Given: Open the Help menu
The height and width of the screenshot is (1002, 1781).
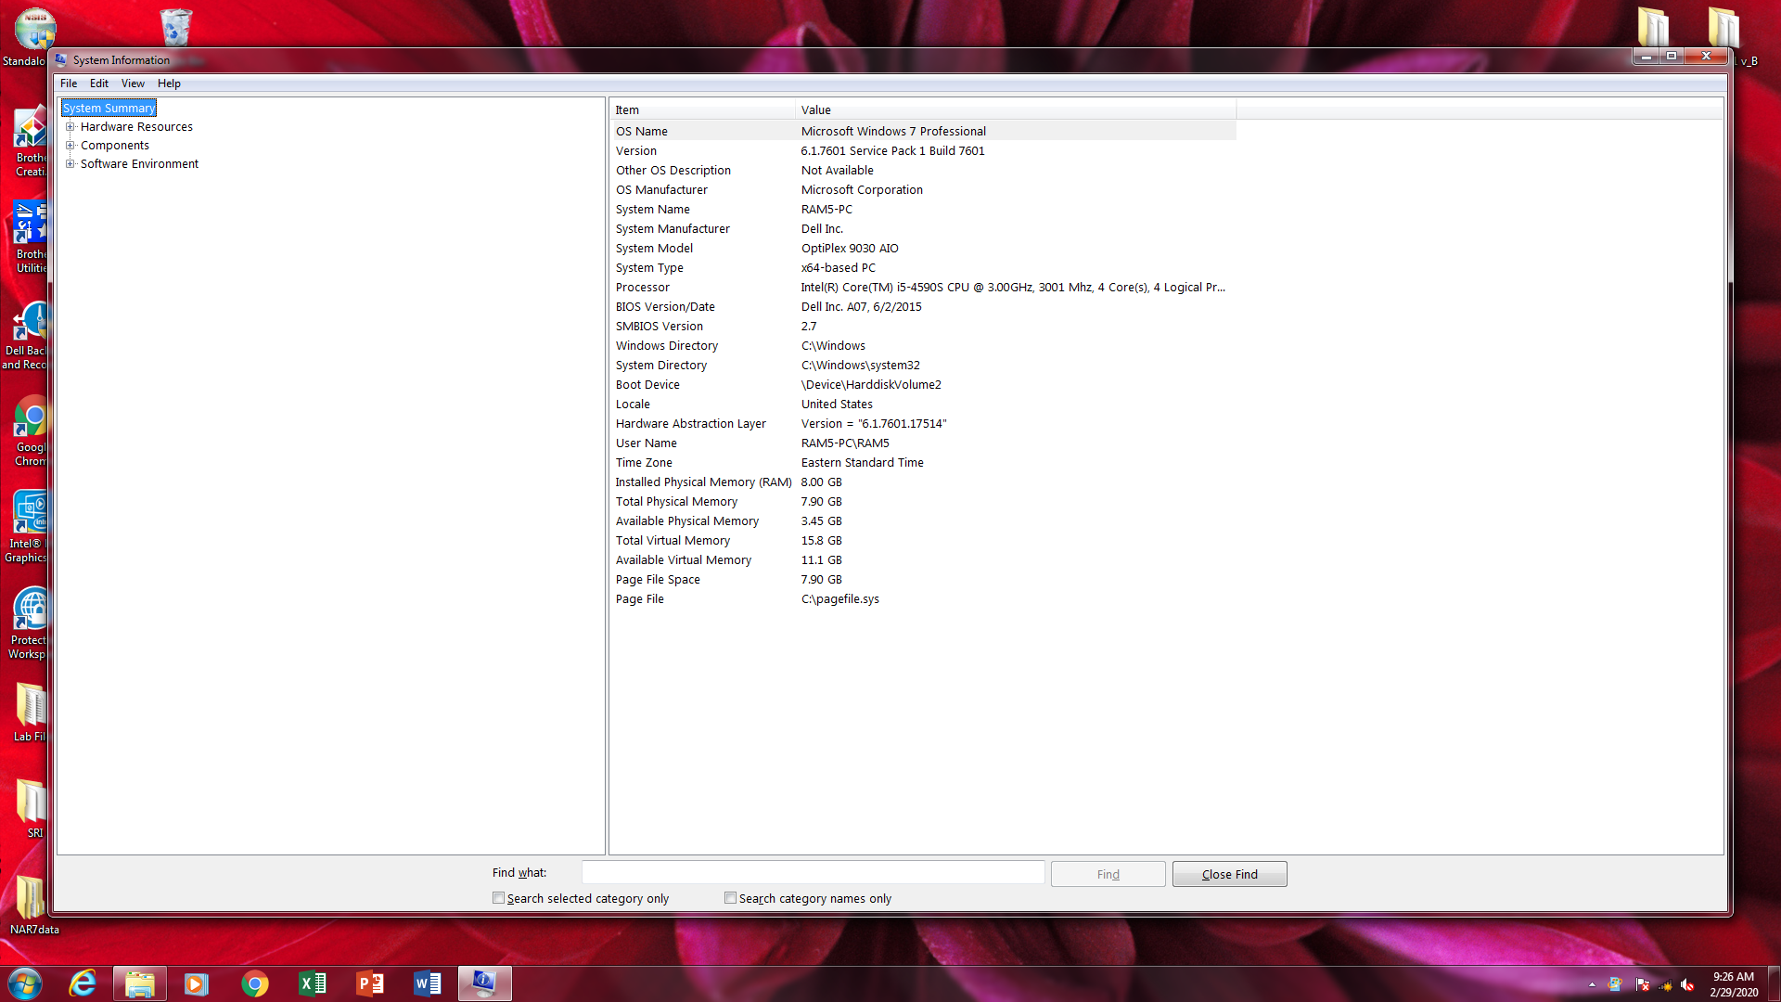Looking at the screenshot, I should (x=169, y=83).
